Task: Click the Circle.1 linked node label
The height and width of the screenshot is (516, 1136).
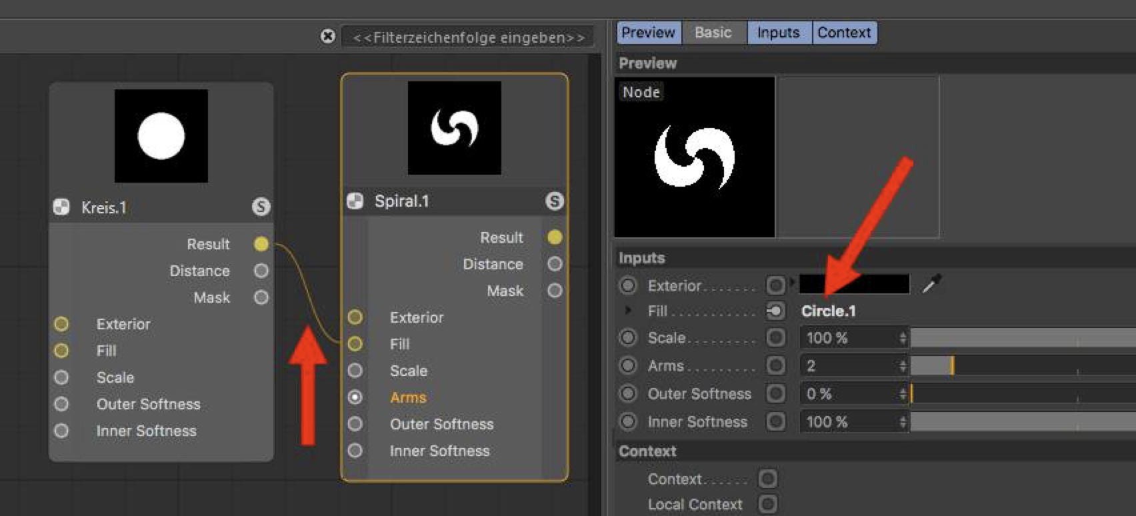Action: [828, 311]
